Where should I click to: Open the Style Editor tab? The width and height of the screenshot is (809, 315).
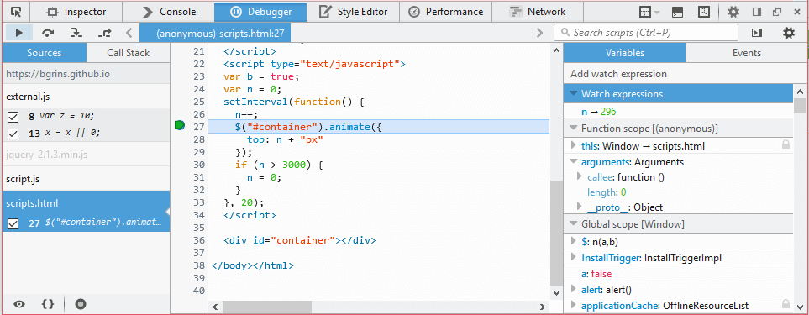pyautogui.click(x=353, y=12)
